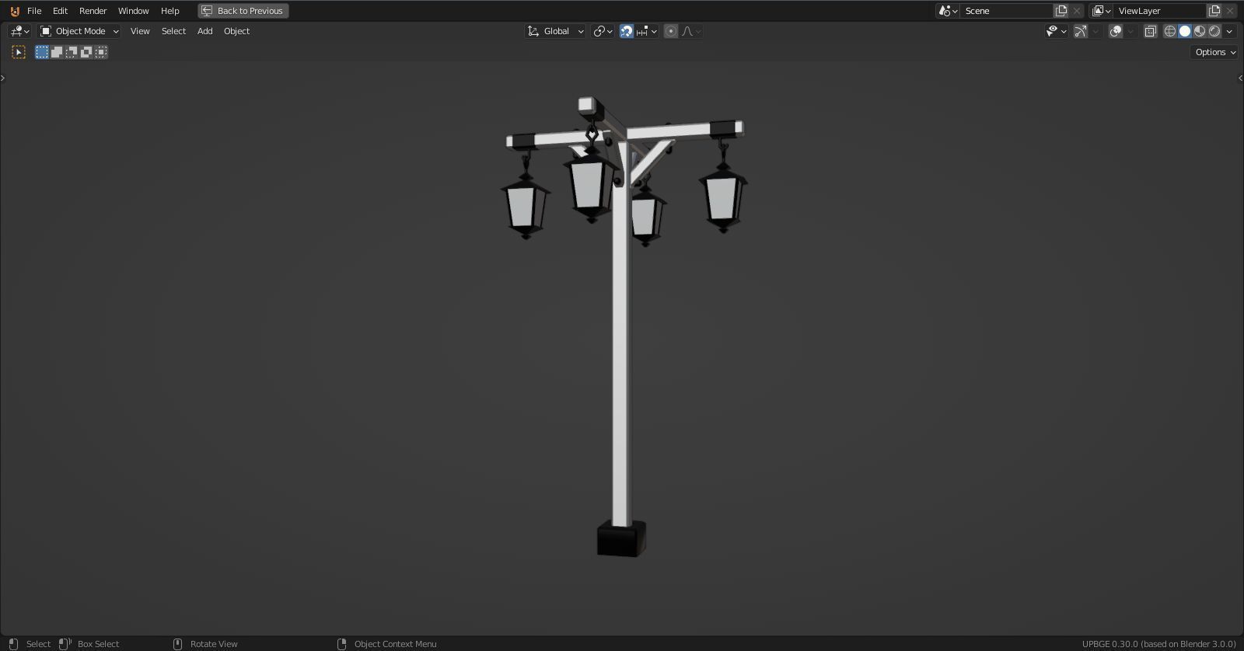This screenshot has width=1244, height=651.
Task: Click the Scene name field
Action: pos(1007,11)
